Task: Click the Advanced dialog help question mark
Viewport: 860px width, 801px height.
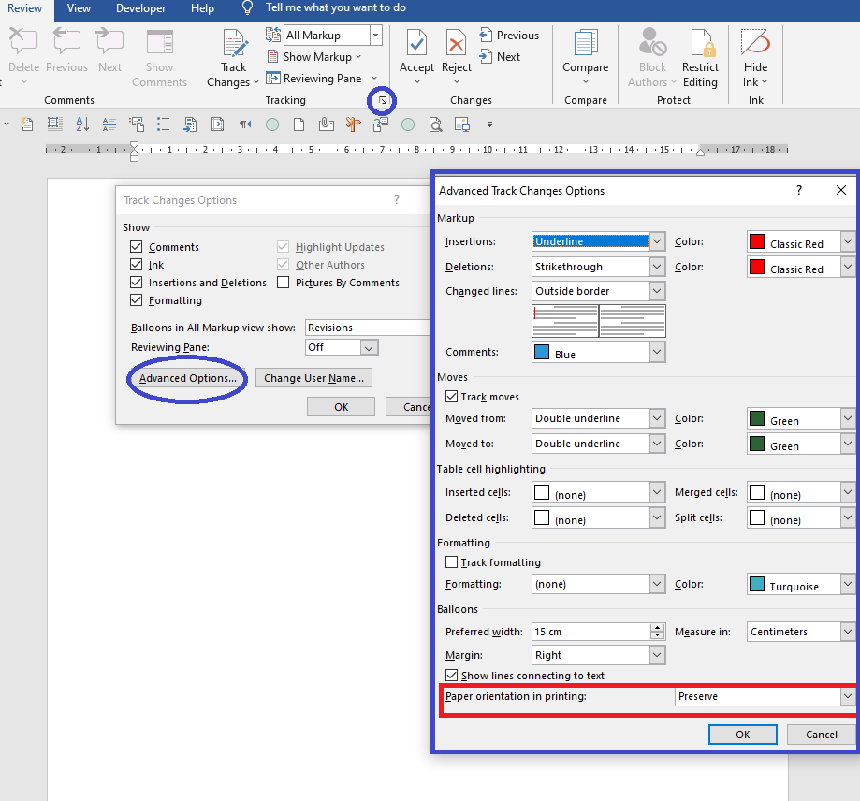Action: [x=799, y=190]
